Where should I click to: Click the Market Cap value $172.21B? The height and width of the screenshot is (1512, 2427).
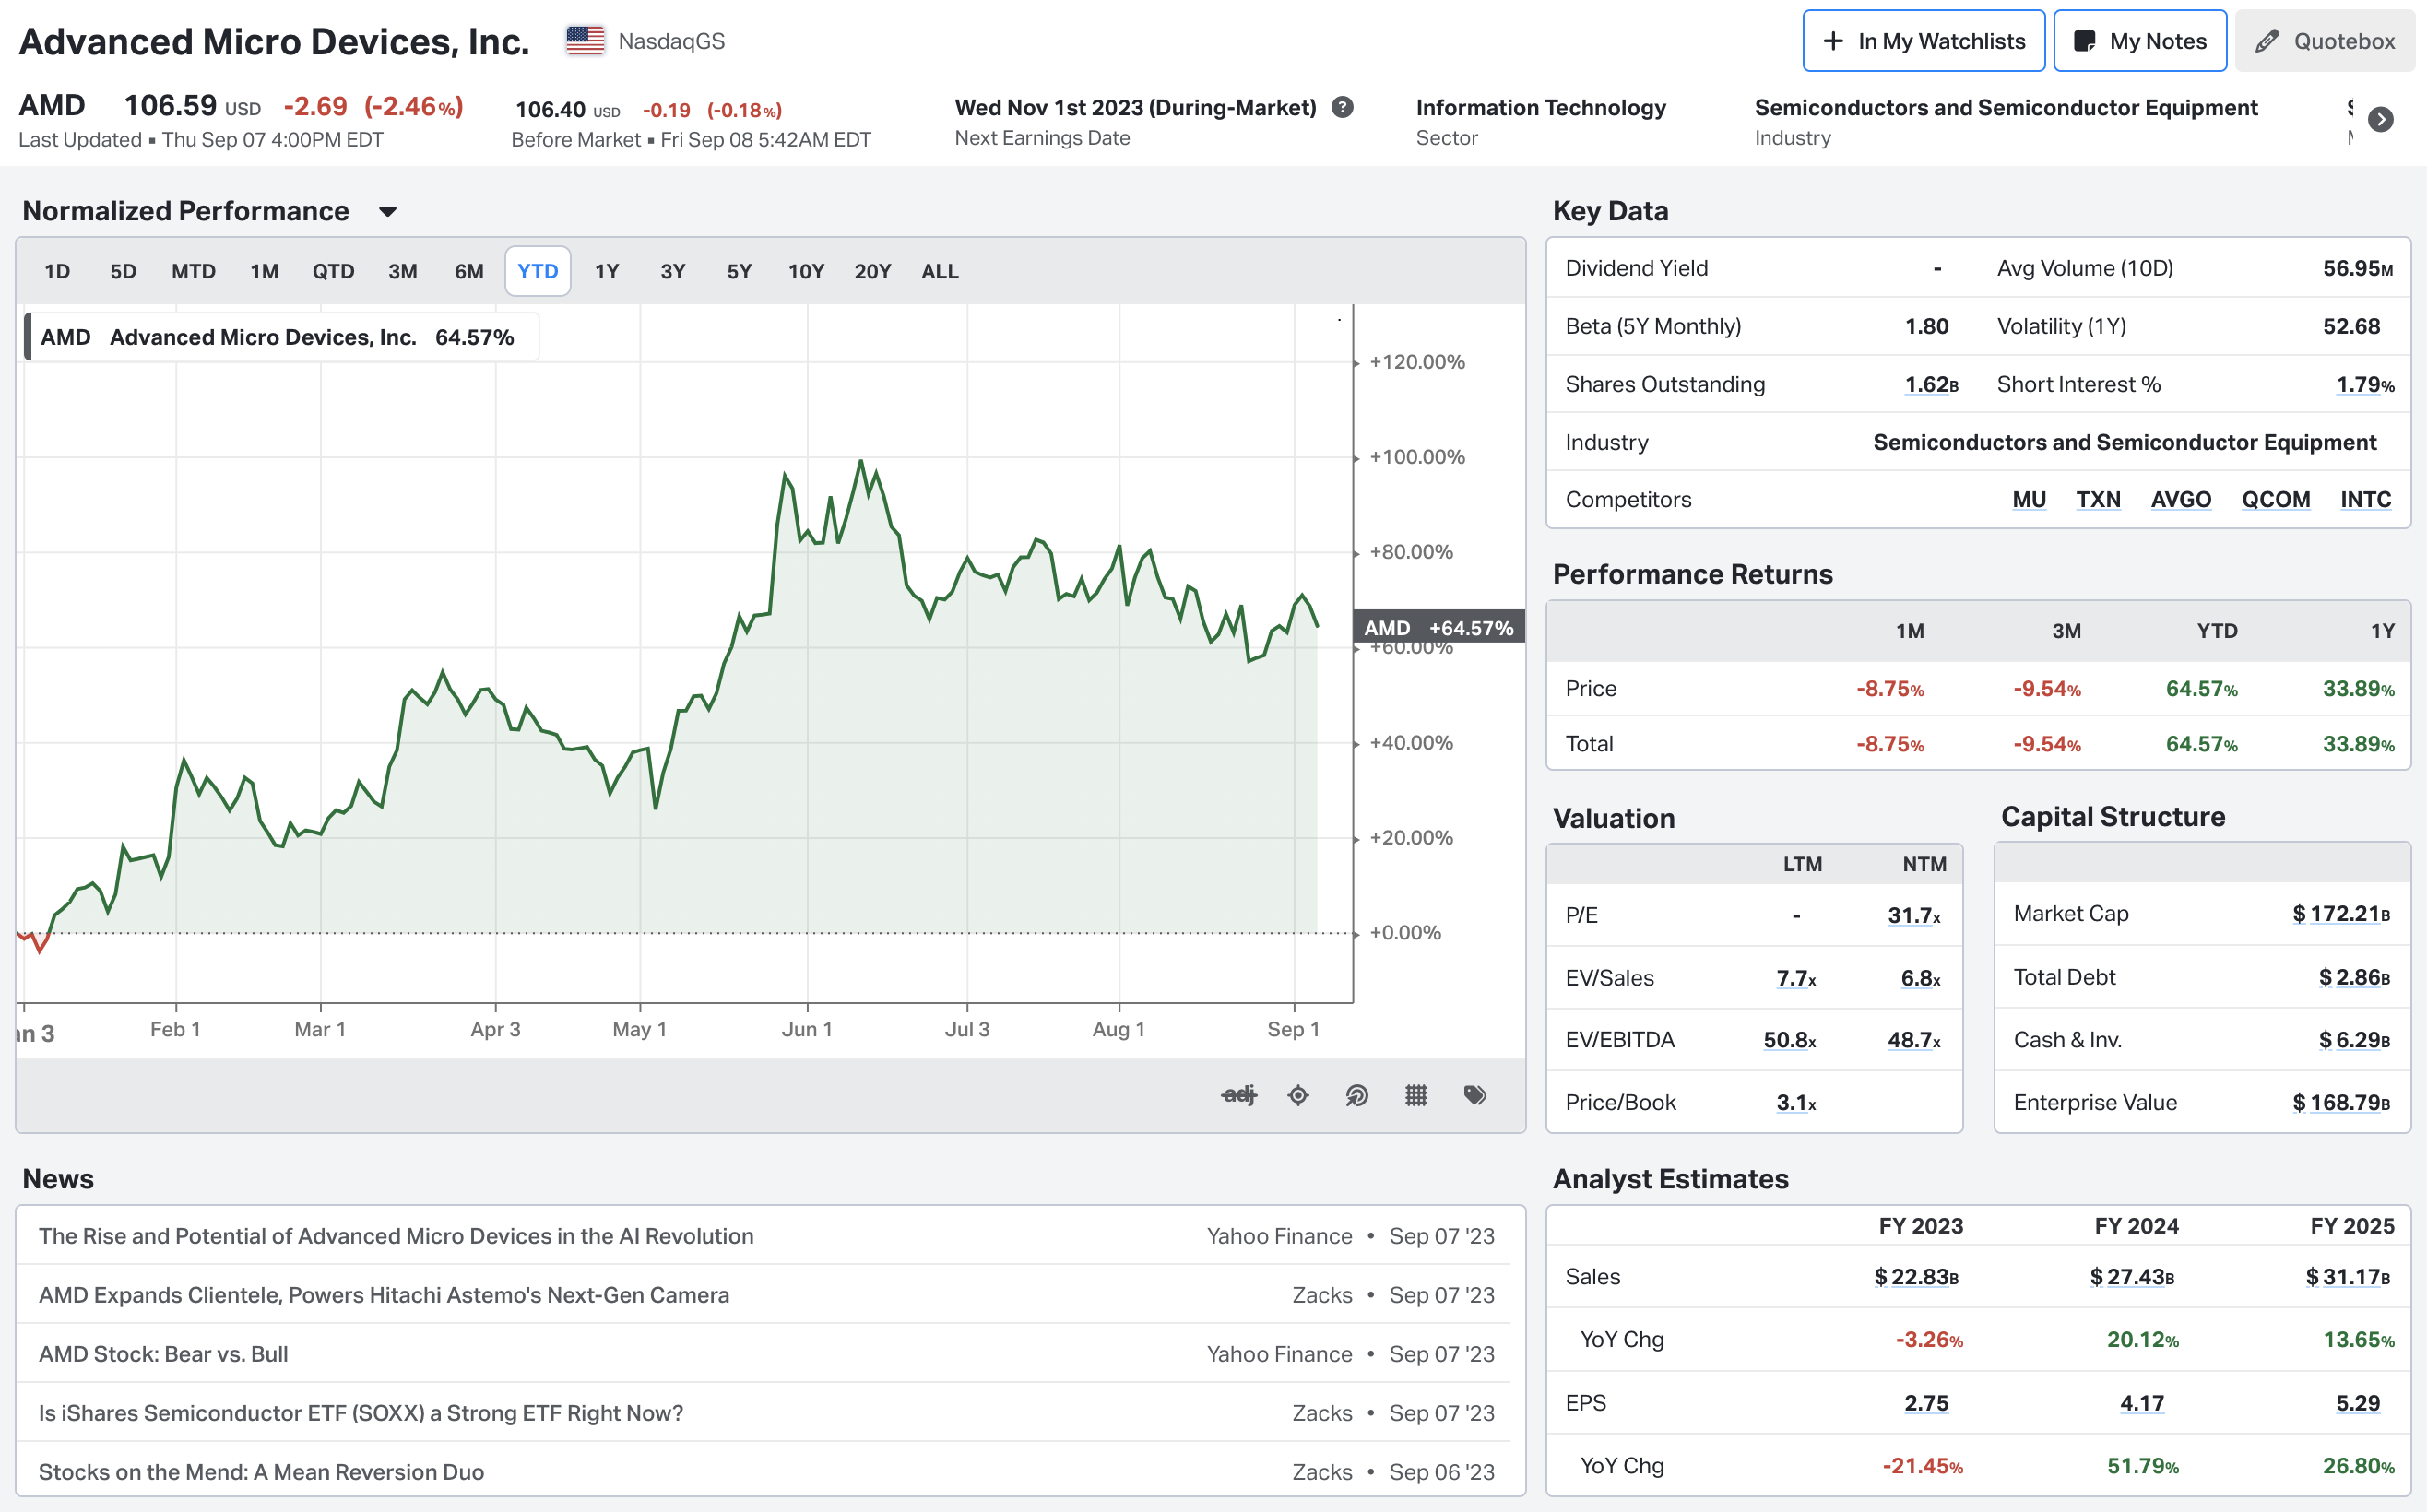[2341, 914]
